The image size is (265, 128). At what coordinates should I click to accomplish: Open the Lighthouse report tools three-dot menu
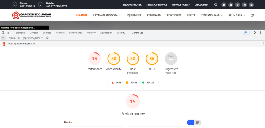(264, 44)
